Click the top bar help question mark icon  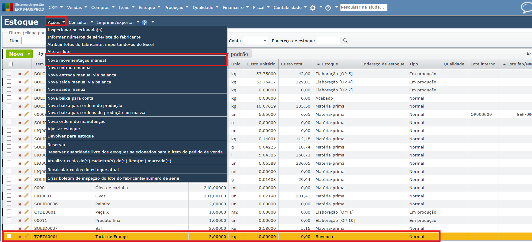coord(328,8)
